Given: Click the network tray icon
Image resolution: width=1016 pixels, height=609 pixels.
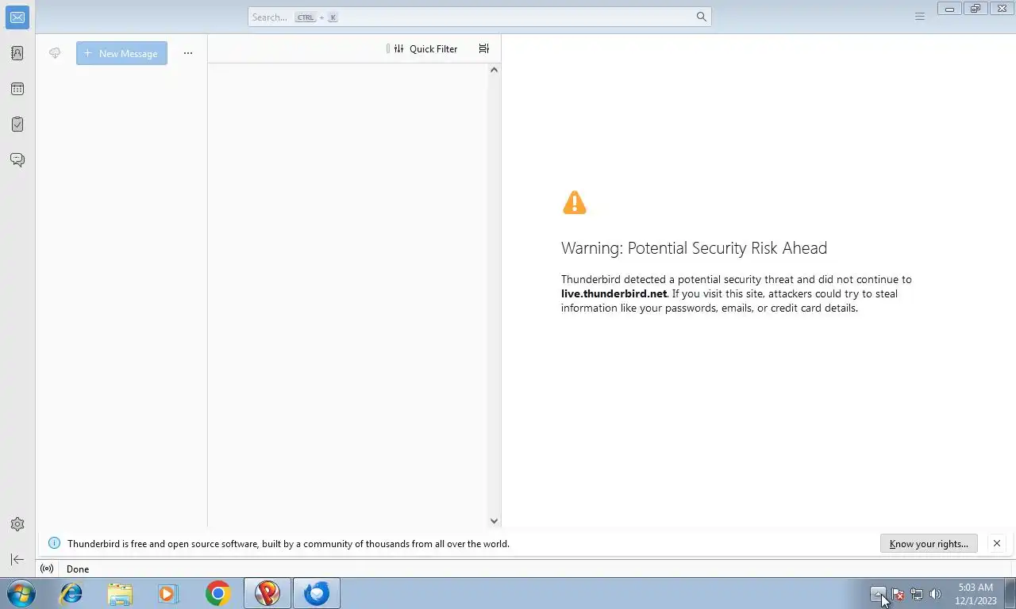Looking at the screenshot, I should tap(917, 594).
